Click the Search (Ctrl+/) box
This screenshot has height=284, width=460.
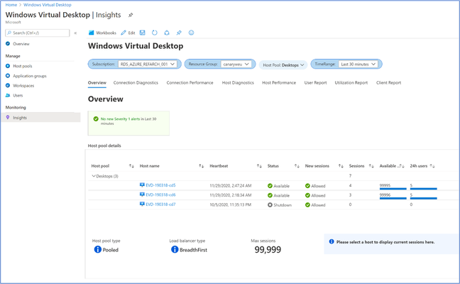(x=37, y=33)
